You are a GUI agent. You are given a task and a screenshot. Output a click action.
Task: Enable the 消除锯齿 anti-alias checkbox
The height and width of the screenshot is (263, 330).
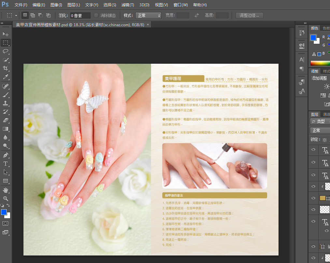pyautogui.click(x=96, y=15)
